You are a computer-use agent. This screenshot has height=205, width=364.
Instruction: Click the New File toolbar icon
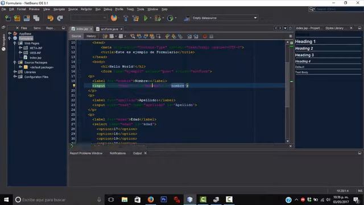tap(7, 18)
